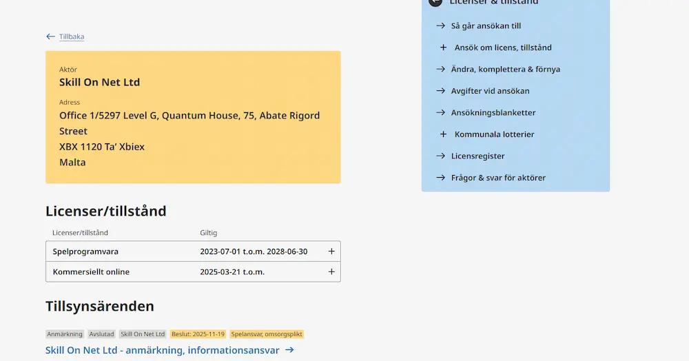Go to Avgifter vid ansökan
689x361 pixels.
[x=490, y=91]
